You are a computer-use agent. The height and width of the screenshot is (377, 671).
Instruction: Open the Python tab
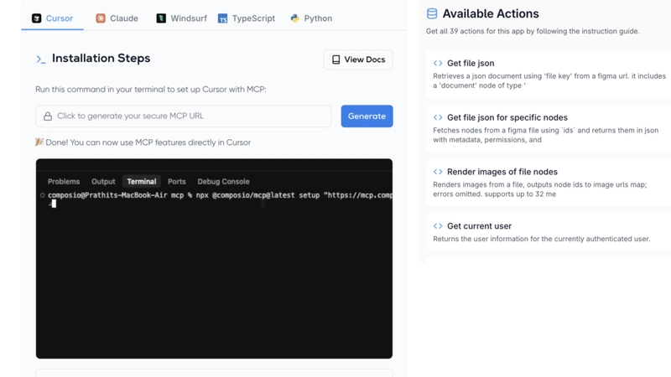[311, 18]
